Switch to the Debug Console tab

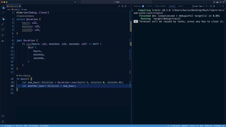(160, 6)
